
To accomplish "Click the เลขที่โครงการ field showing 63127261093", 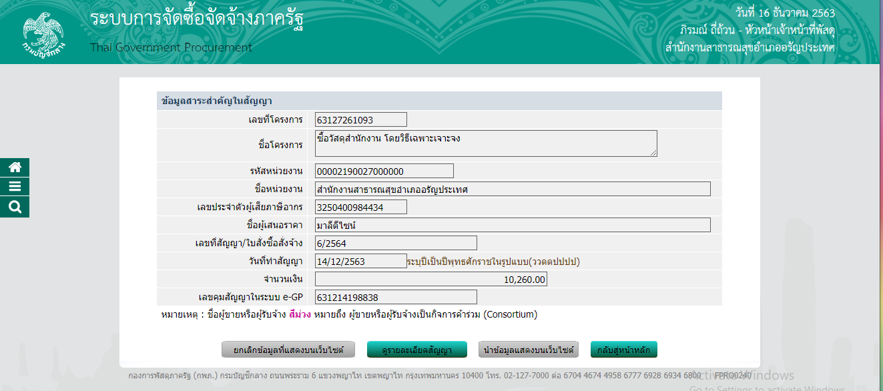I will [x=360, y=120].
